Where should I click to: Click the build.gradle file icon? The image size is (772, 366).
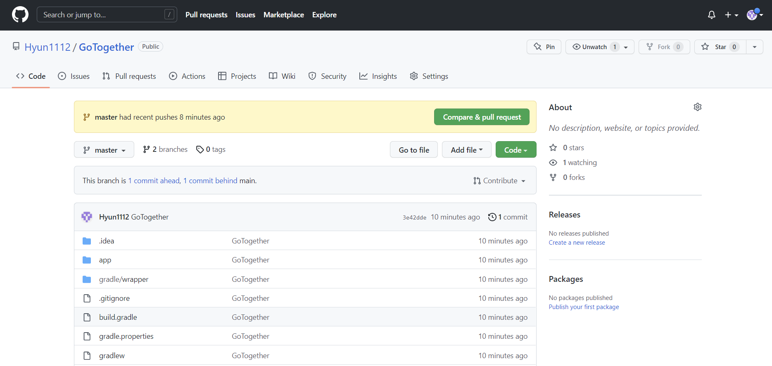tap(87, 317)
